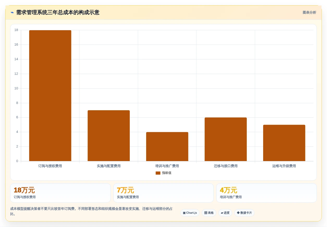Toggle the 指标值 legend color swatch
Viewport: 327px width, 227px height.
pyautogui.click(x=158, y=173)
